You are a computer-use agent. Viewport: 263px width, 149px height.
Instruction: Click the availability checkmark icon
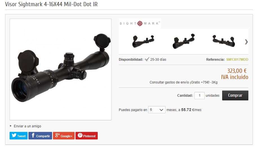click(x=147, y=59)
